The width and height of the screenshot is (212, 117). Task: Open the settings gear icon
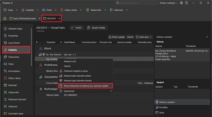181,3
